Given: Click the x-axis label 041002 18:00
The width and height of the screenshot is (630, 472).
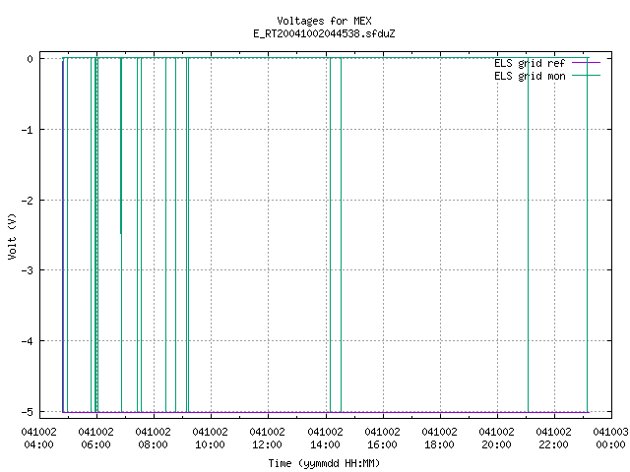Looking at the screenshot, I should pos(439,439).
